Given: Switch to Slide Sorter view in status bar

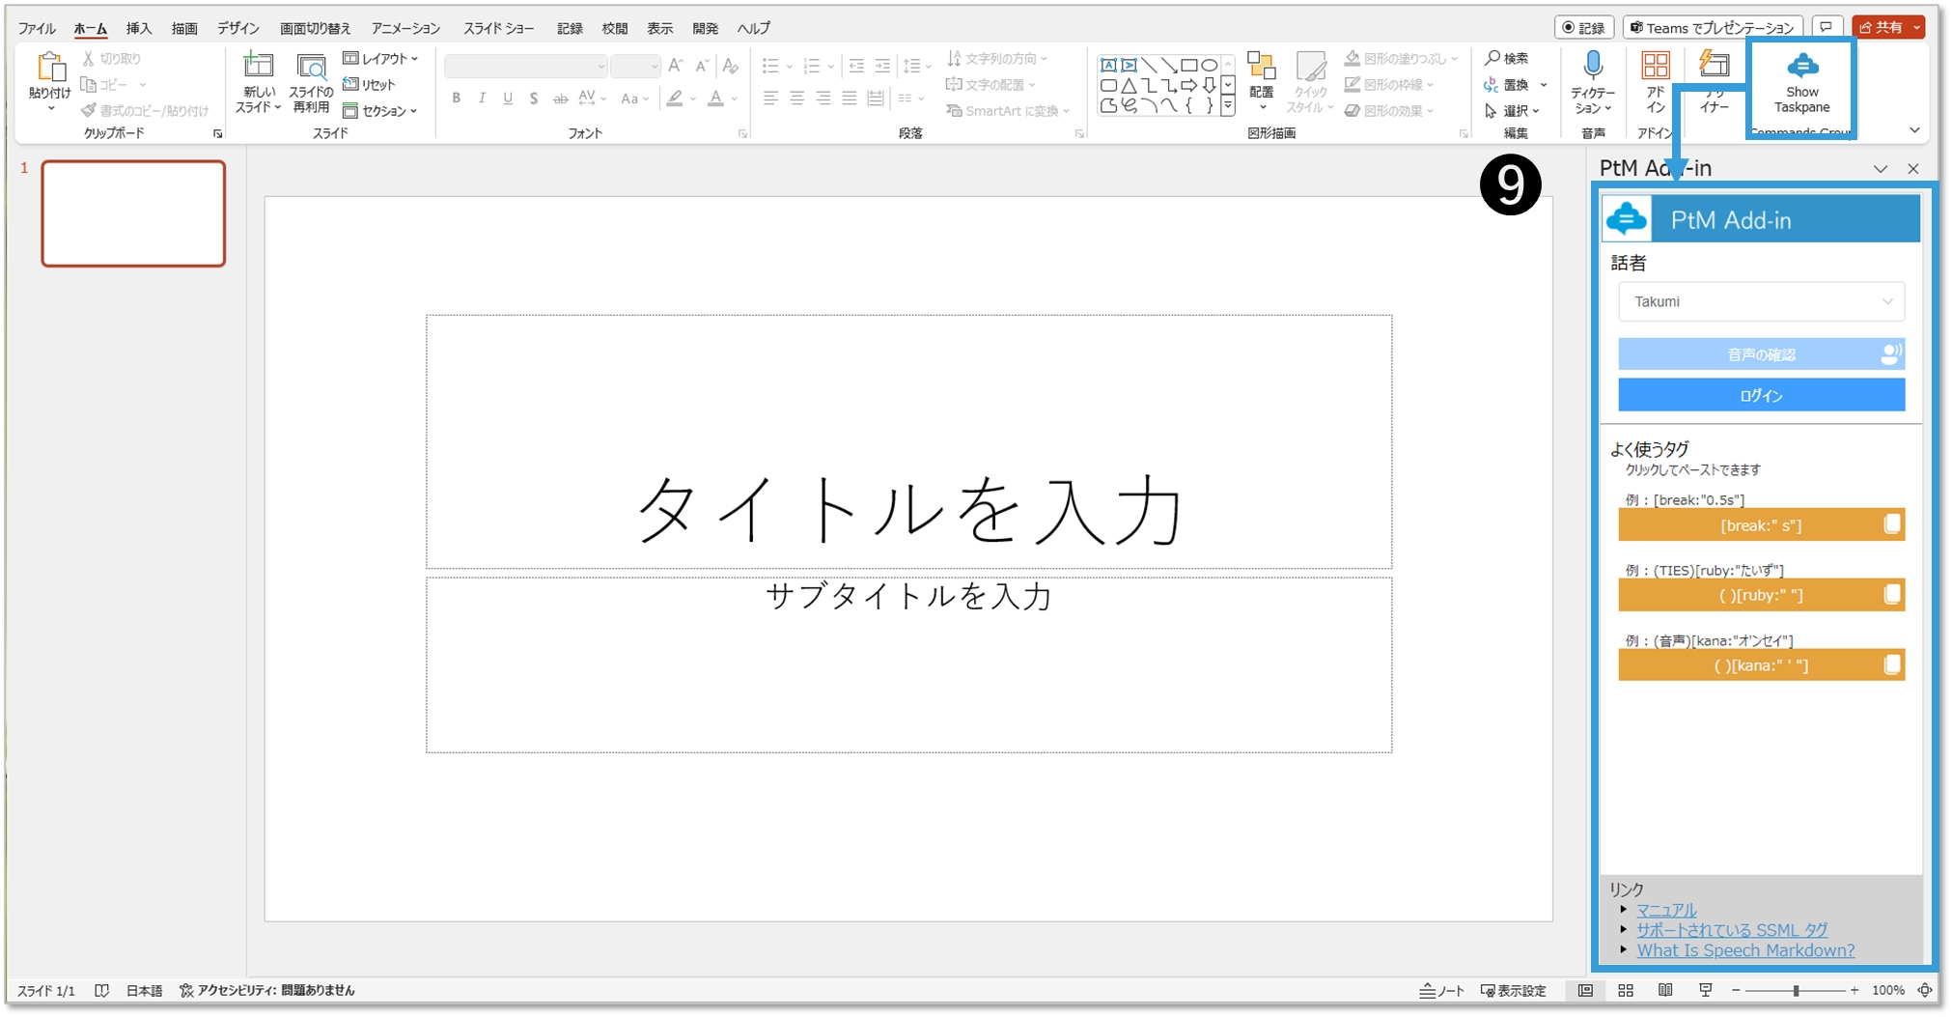Looking at the screenshot, I should [x=1626, y=991].
